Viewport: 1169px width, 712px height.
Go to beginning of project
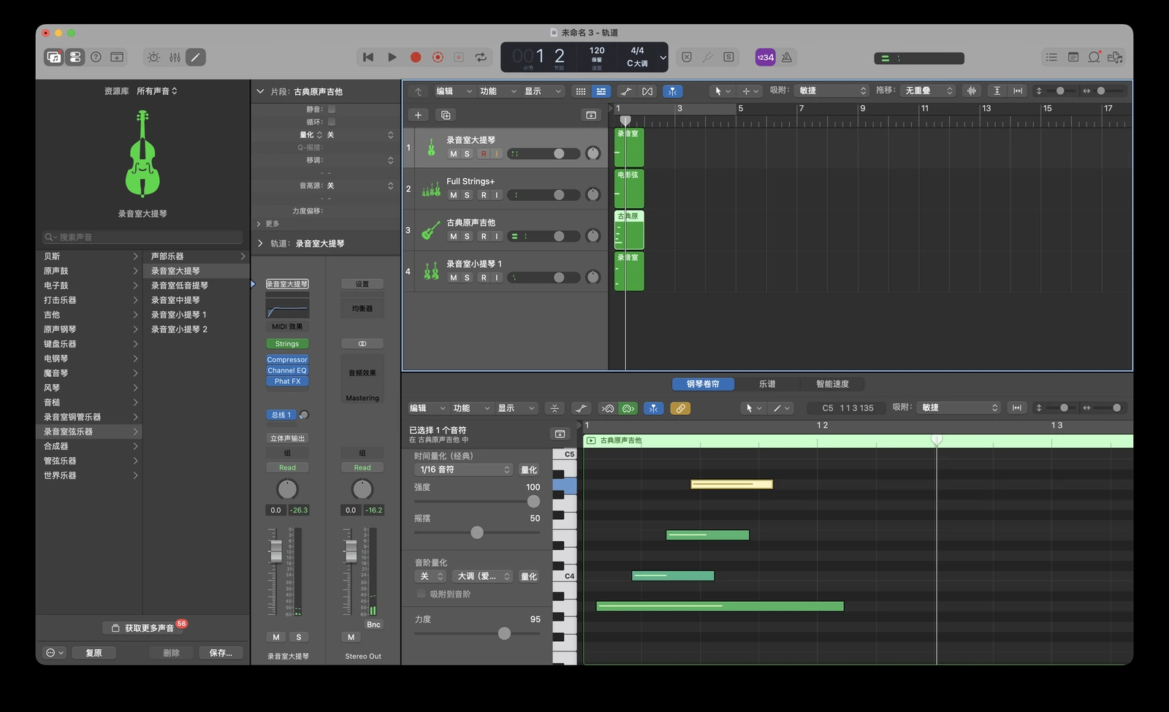click(368, 57)
